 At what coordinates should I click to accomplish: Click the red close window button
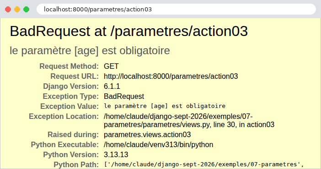click(x=8, y=10)
